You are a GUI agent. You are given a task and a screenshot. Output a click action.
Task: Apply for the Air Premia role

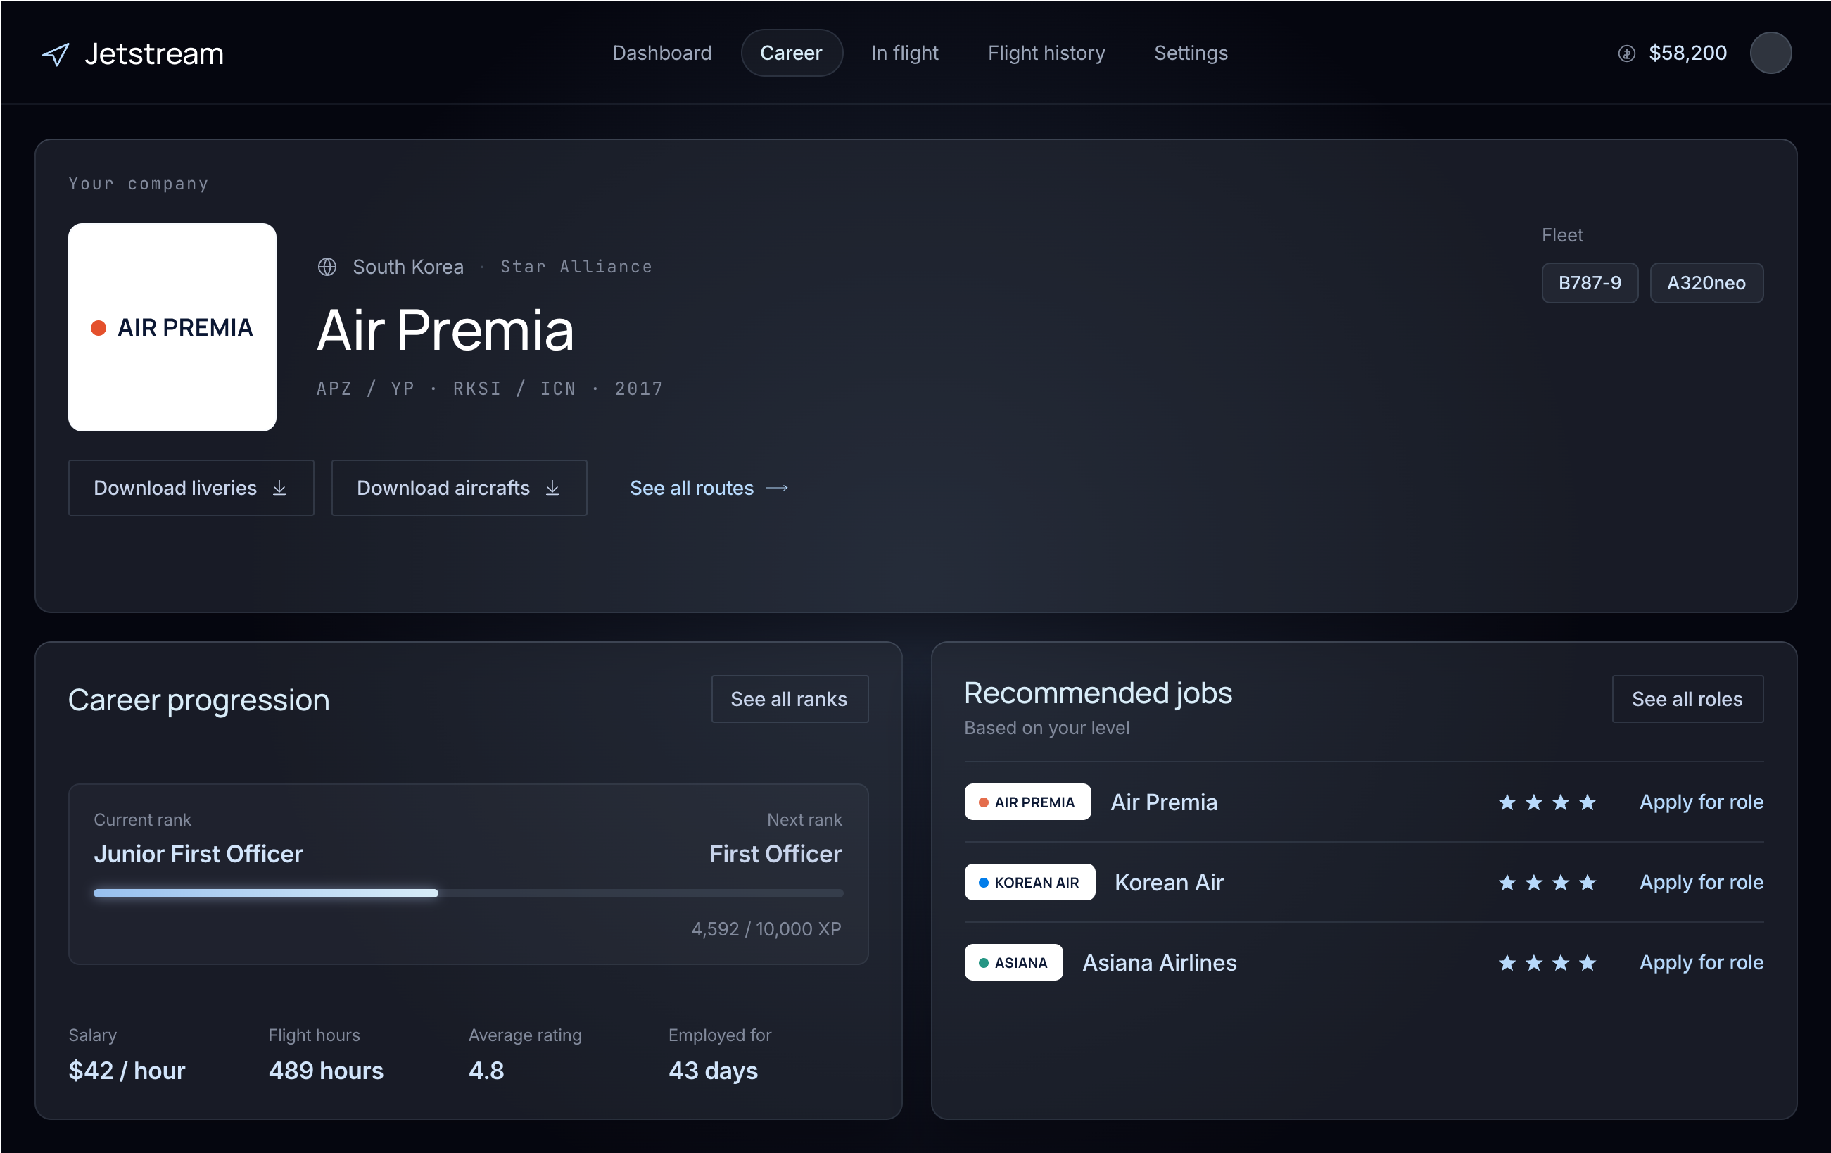[x=1701, y=802]
